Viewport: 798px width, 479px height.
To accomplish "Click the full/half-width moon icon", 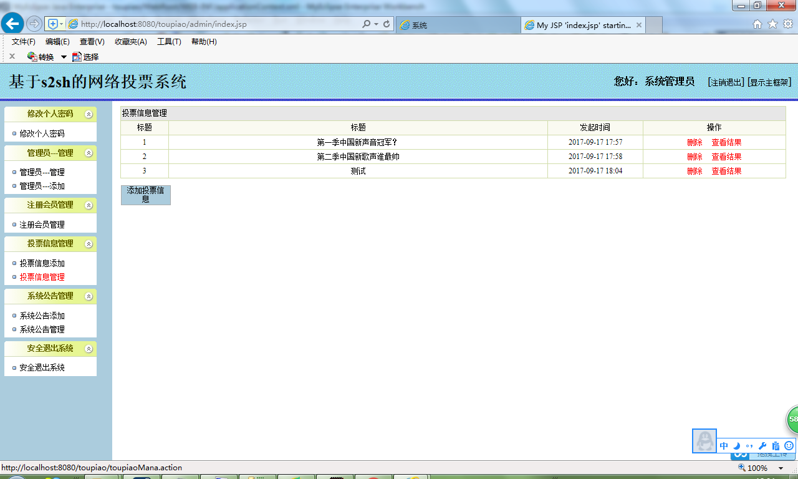I will pyautogui.click(x=736, y=445).
